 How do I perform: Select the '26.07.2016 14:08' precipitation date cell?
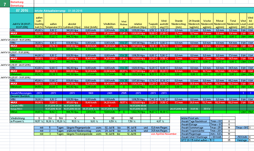[x=179, y=109]
